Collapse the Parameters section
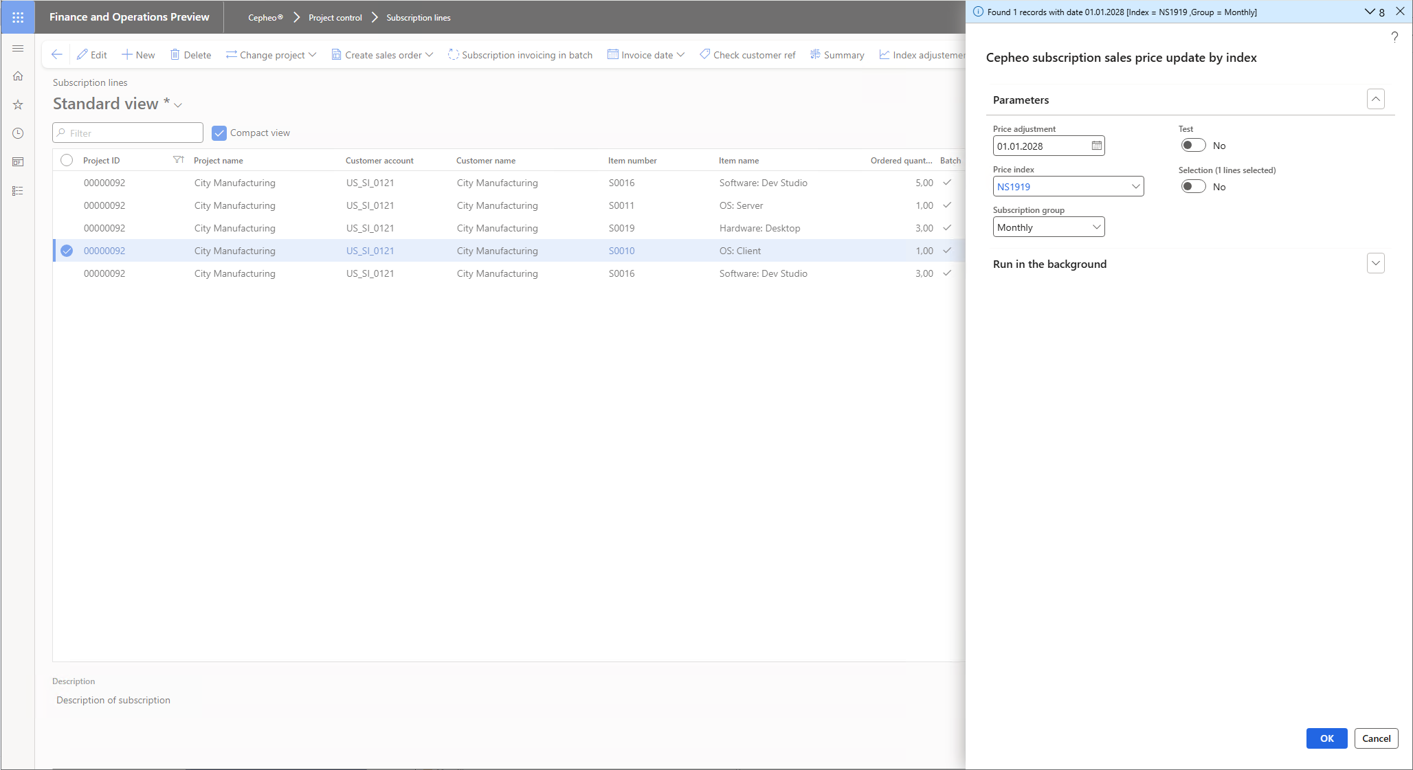Image resolution: width=1413 pixels, height=770 pixels. 1375,100
